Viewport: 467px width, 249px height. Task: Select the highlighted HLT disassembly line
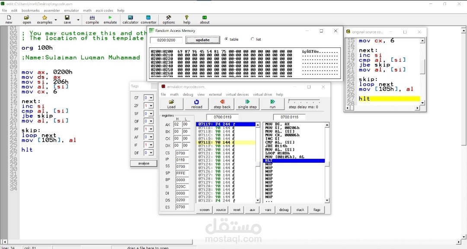point(294,161)
